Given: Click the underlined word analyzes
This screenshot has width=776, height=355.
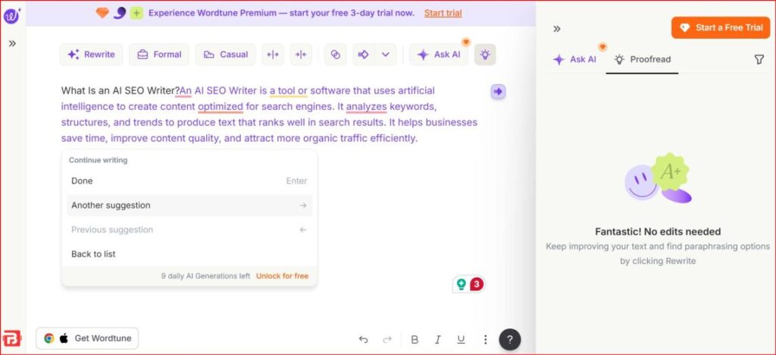Looking at the screenshot, I should [366, 106].
